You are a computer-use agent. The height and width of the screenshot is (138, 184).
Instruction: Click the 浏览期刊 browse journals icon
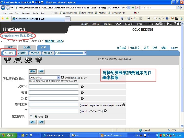tap(28, 59)
